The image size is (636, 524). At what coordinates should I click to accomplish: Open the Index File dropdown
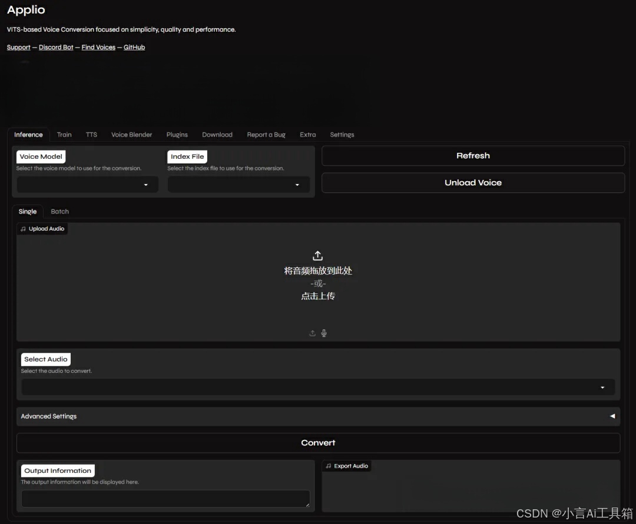(x=239, y=185)
